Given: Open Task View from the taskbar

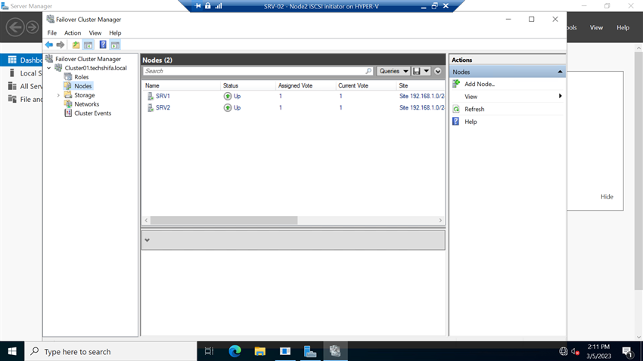Looking at the screenshot, I should point(209,352).
